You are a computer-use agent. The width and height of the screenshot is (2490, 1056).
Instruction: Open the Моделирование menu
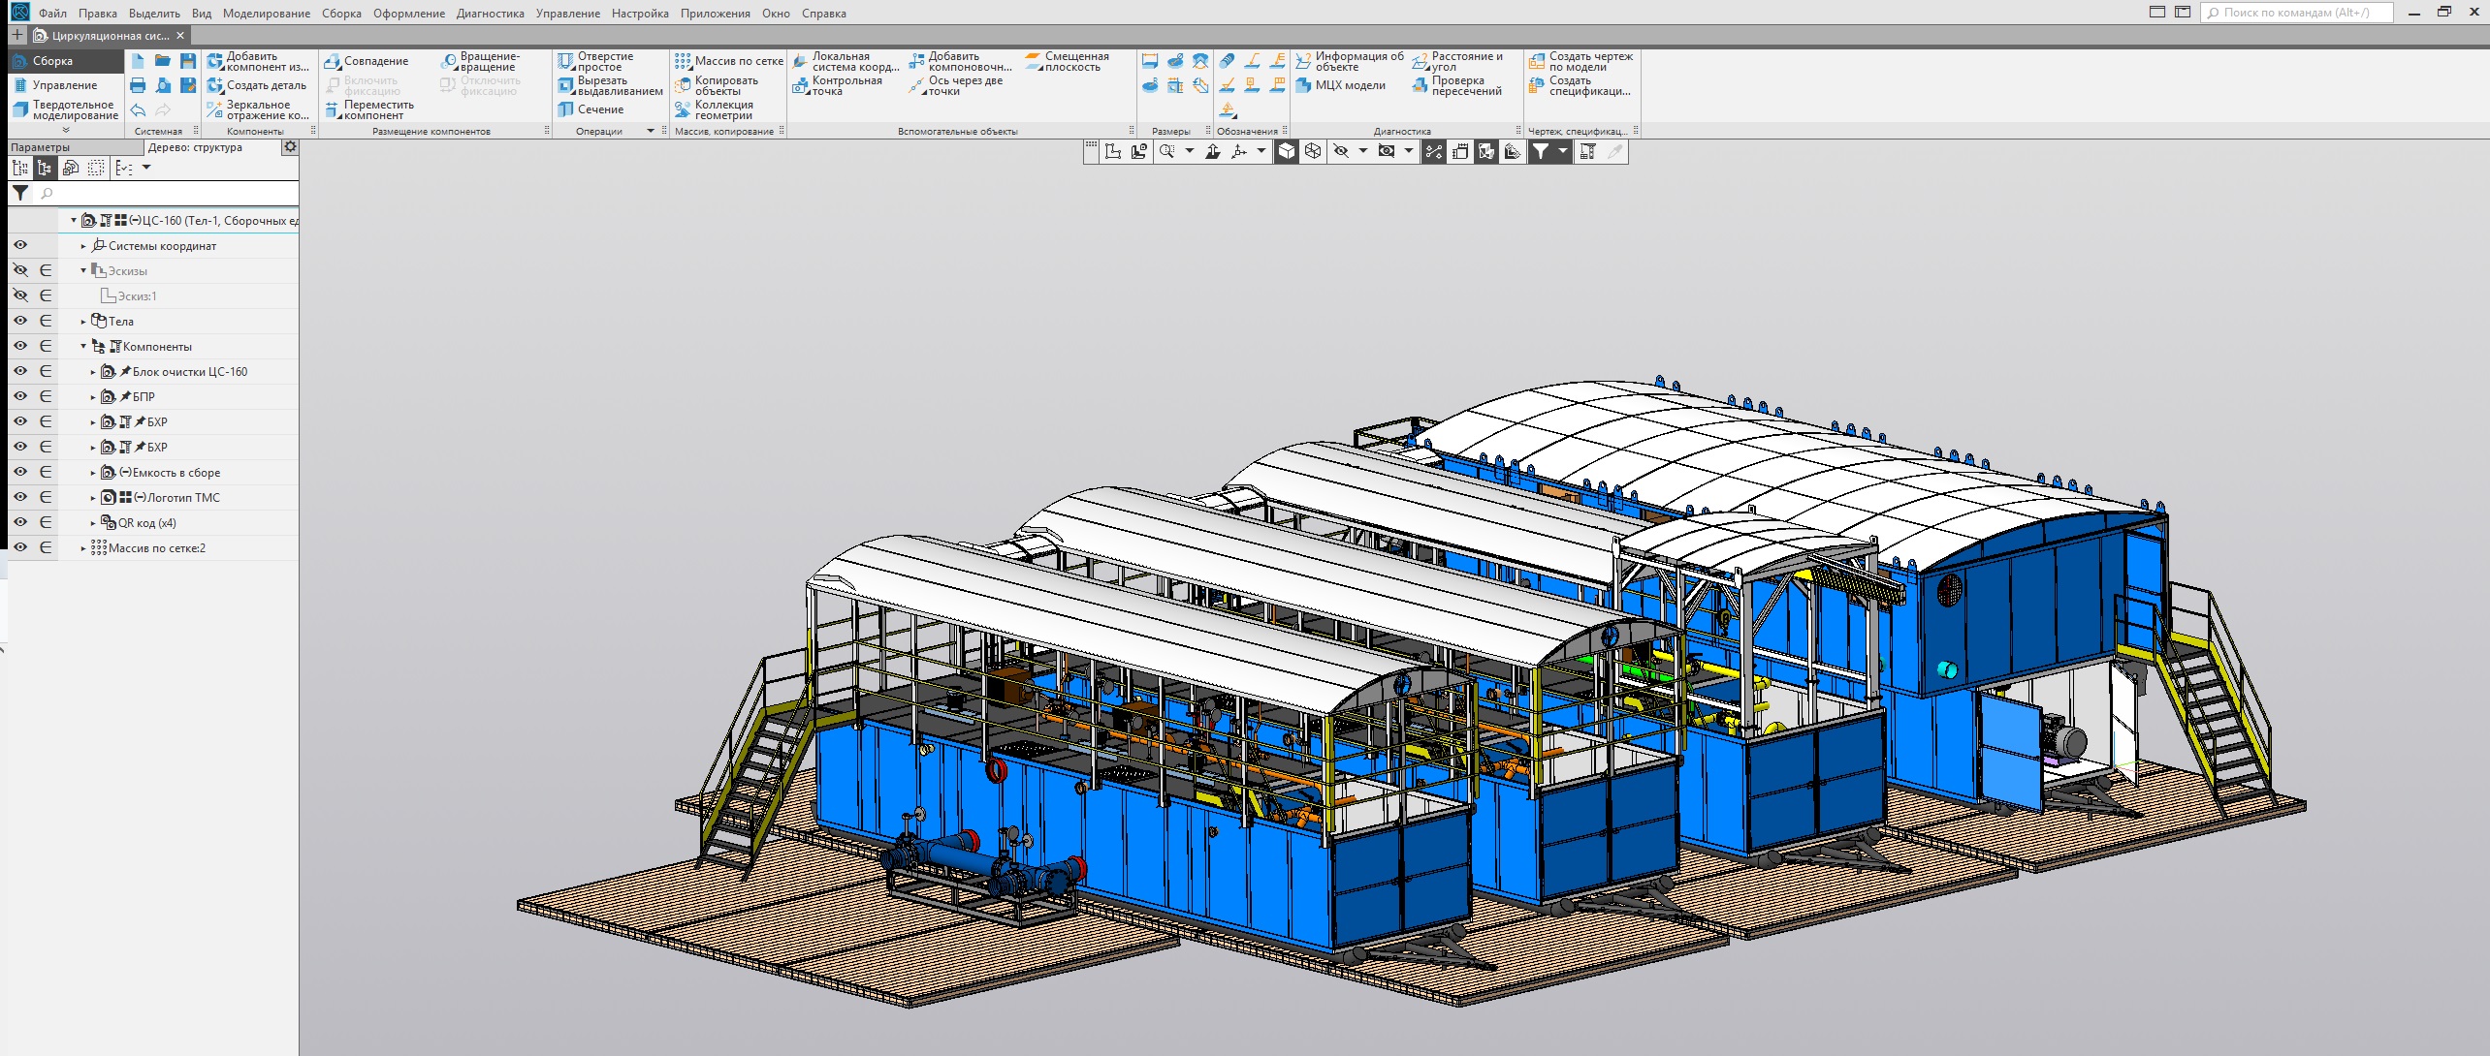coord(266,14)
